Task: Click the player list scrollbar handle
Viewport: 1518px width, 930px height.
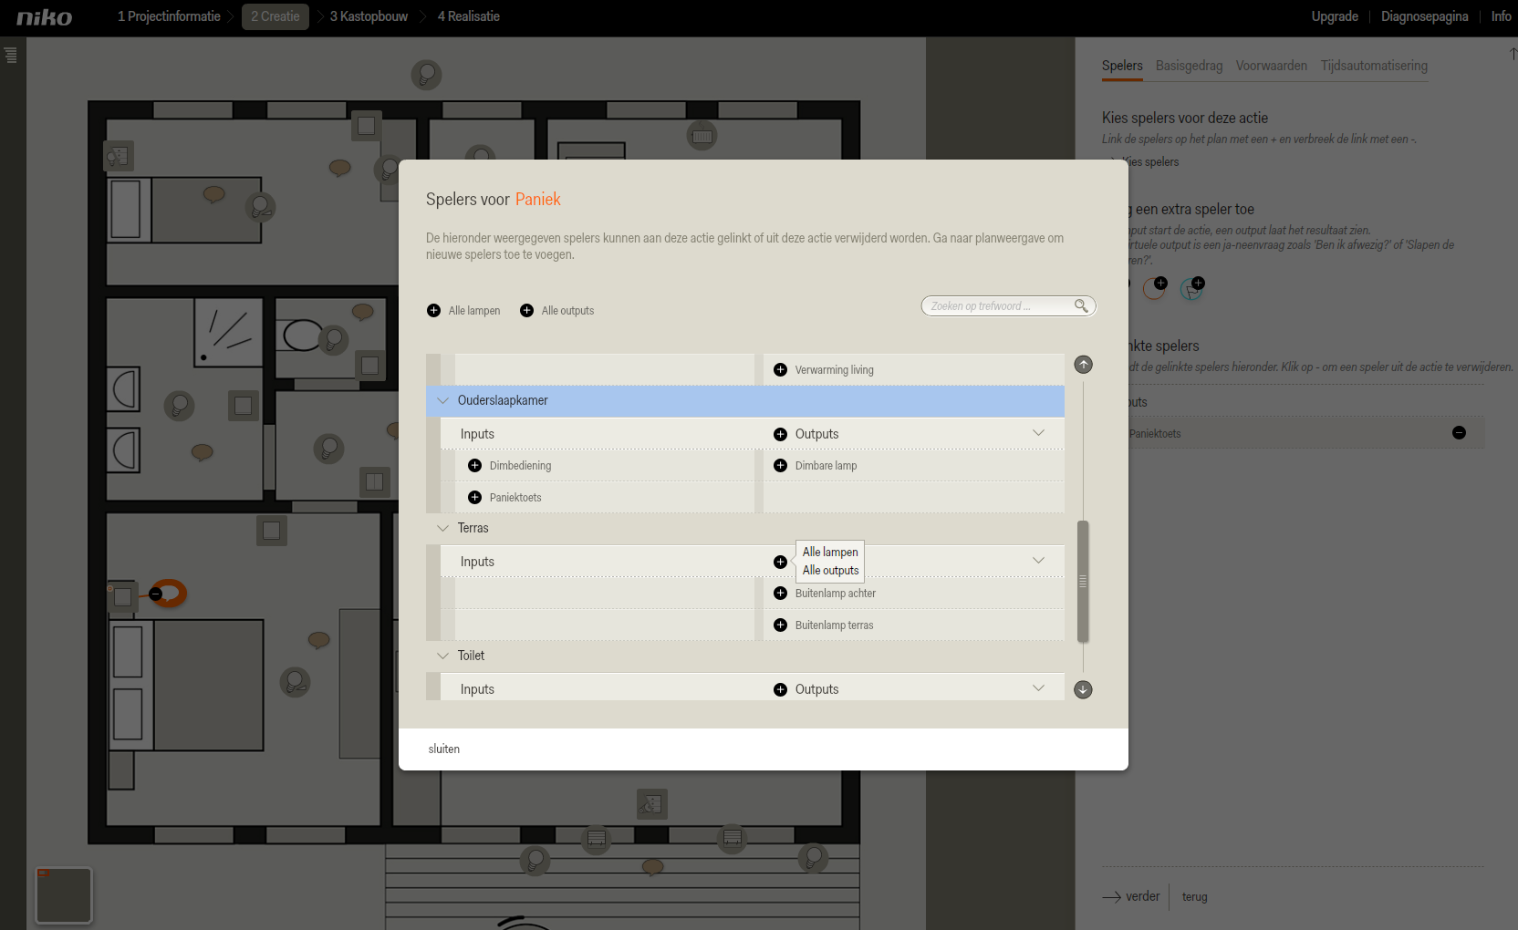Action: (x=1083, y=582)
